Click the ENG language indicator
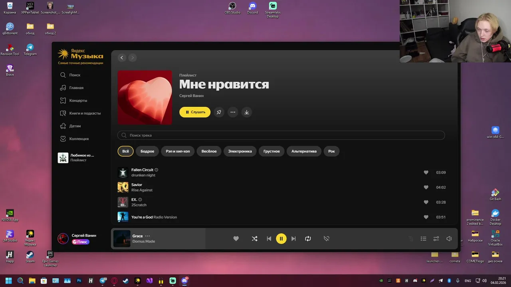 (x=468, y=281)
